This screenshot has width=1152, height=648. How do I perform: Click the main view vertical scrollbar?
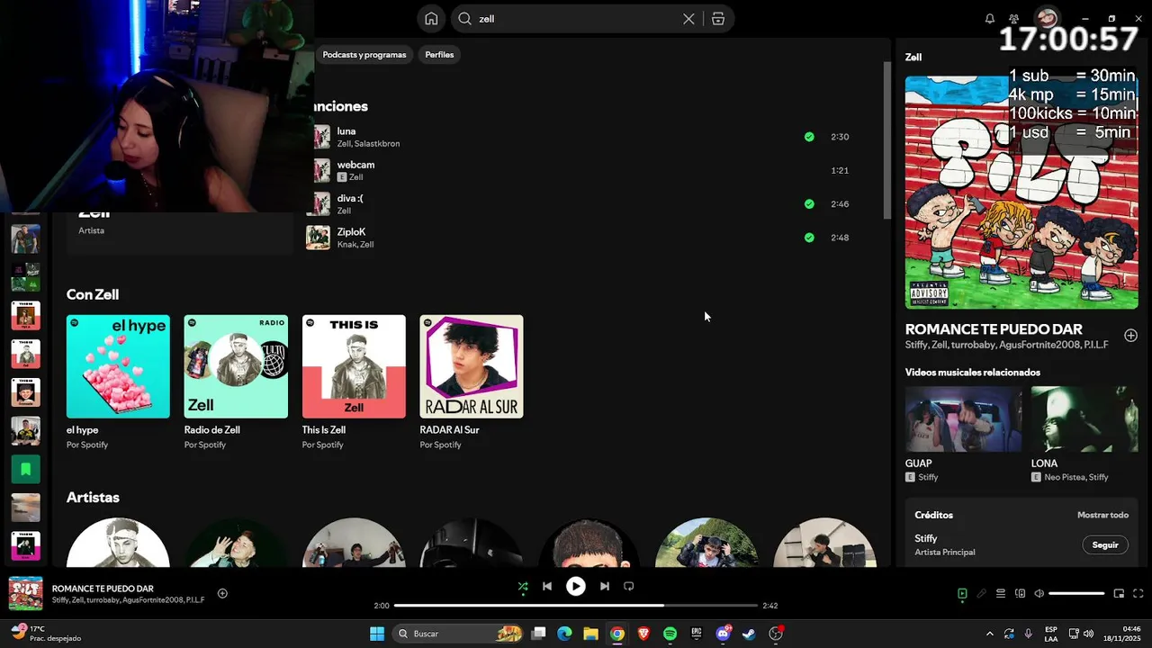click(x=886, y=139)
